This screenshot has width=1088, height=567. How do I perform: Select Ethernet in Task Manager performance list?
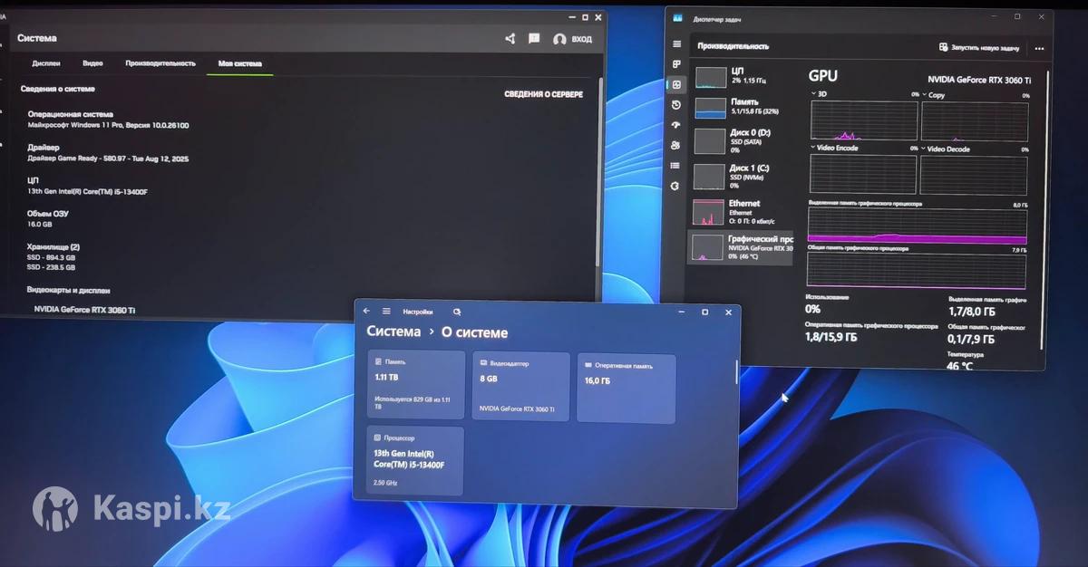pyautogui.click(x=743, y=211)
